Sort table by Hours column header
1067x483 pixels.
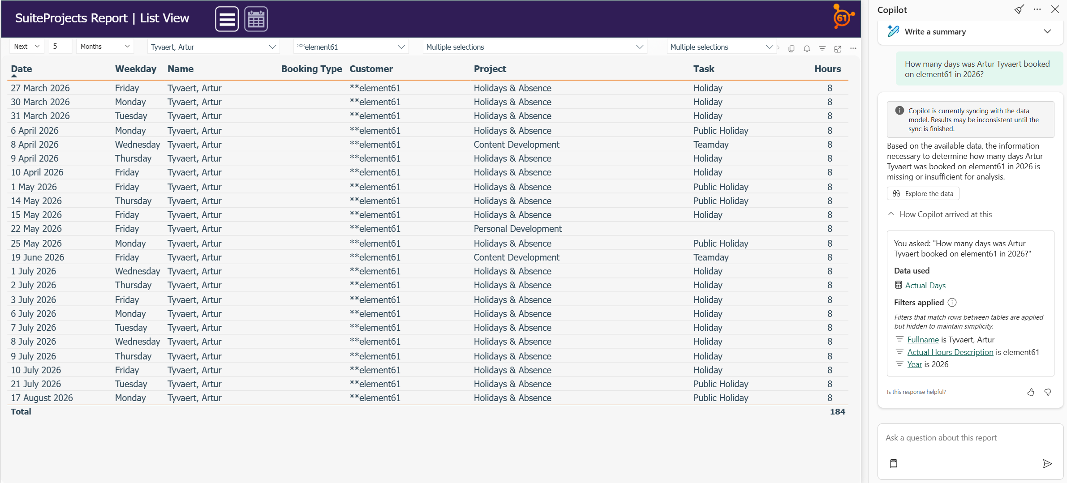click(x=827, y=69)
